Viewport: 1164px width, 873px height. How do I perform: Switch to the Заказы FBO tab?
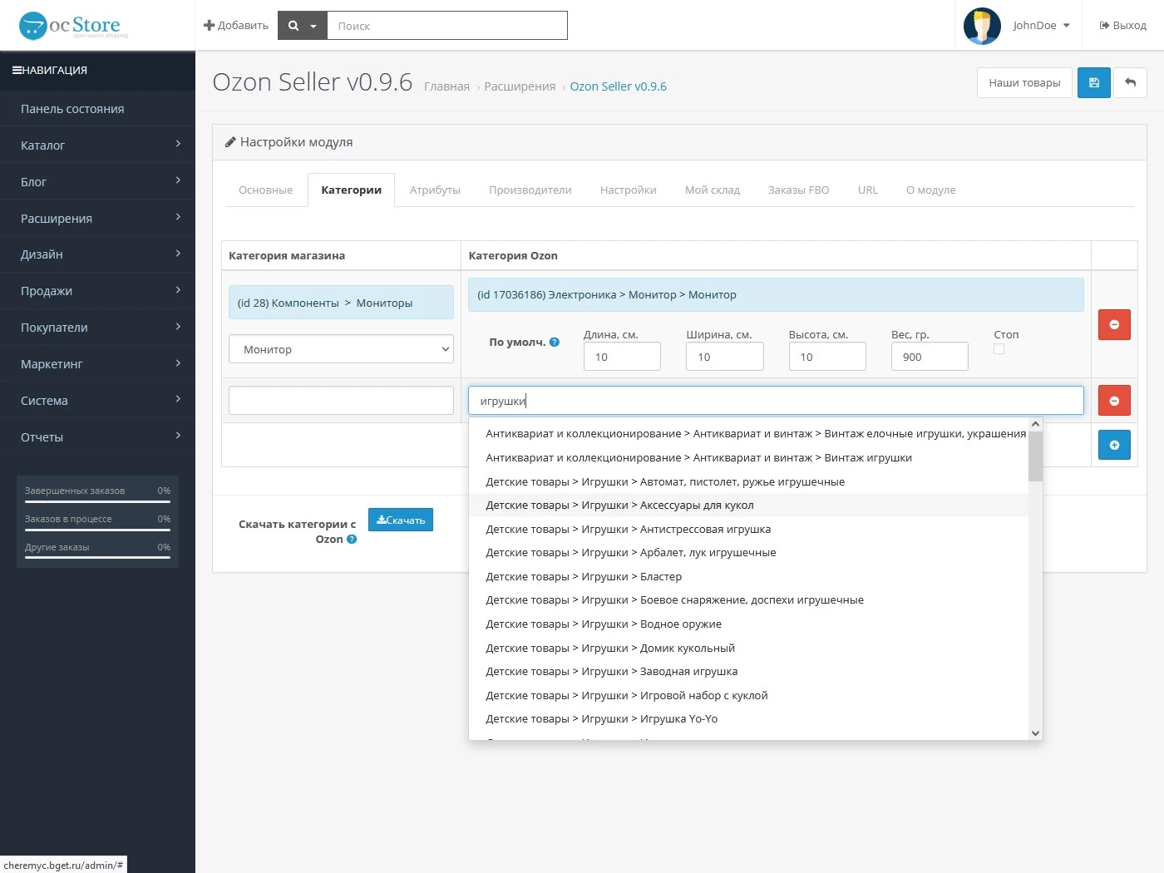799,190
